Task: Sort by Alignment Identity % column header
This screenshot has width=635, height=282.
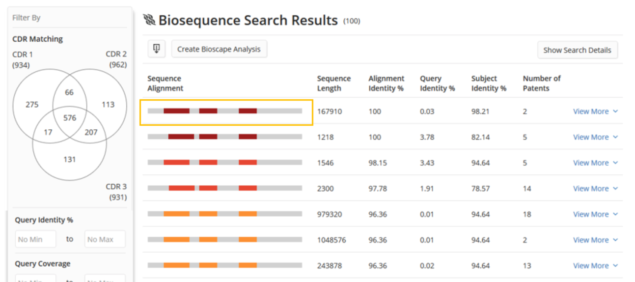Action: [x=386, y=84]
